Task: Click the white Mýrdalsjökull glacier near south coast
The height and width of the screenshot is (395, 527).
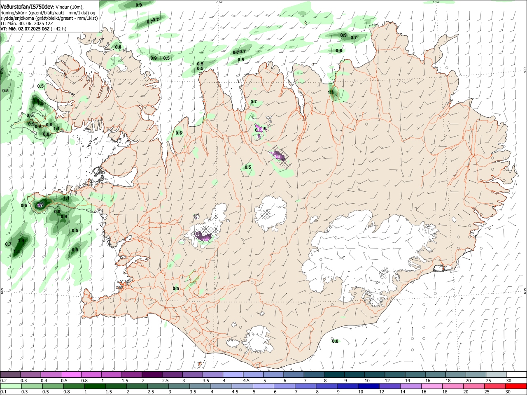Action: (259, 339)
